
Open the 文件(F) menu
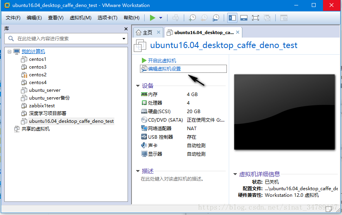click(13, 18)
